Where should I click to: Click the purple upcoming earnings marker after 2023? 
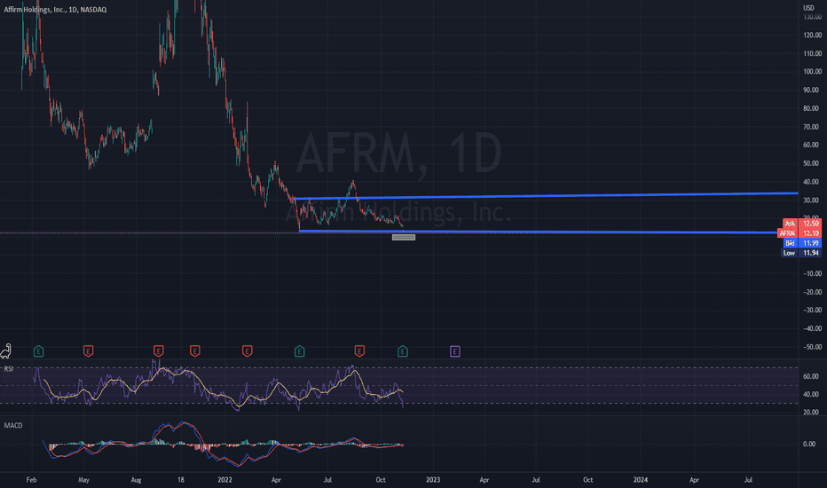pos(454,351)
